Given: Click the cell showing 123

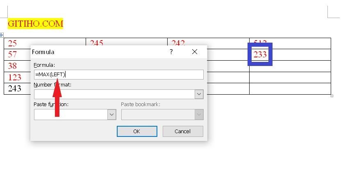Looking at the screenshot, I should [x=14, y=77].
